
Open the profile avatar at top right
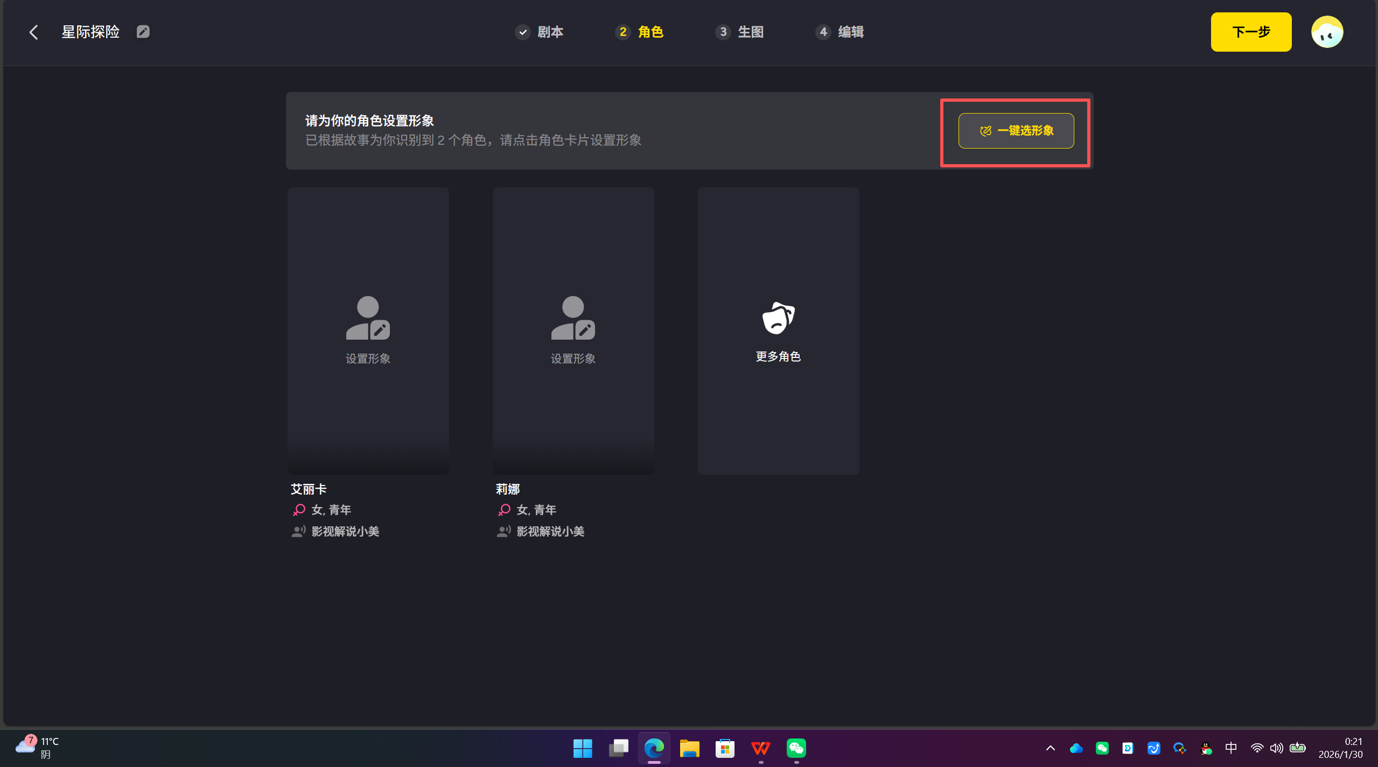point(1327,32)
